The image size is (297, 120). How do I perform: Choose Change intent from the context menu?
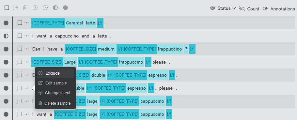(x=55, y=93)
